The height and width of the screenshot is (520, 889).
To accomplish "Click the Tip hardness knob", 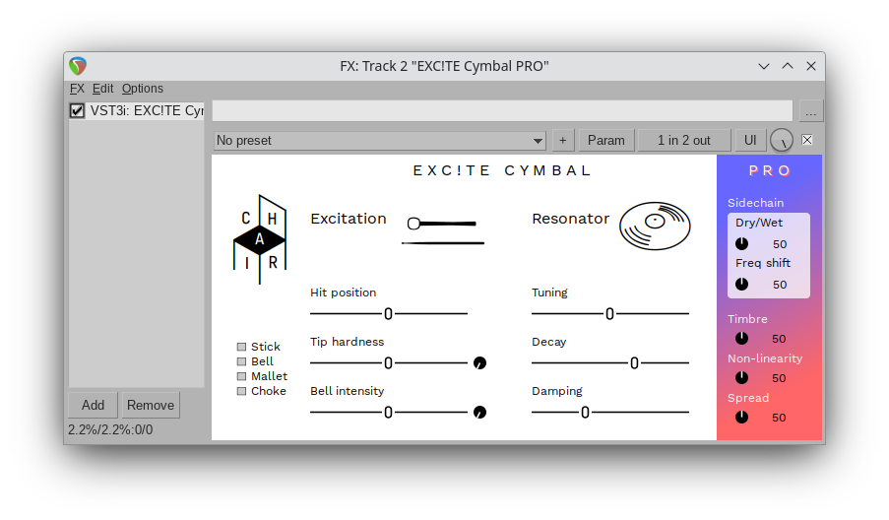I will 479,363.
